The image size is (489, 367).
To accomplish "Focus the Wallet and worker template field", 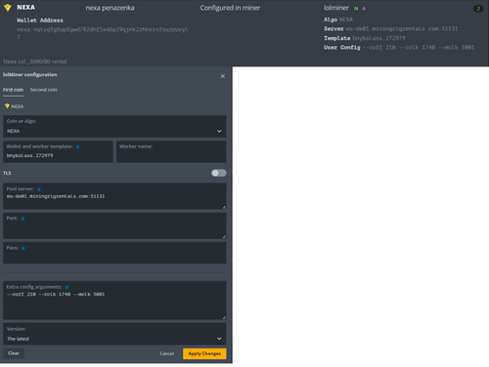I will pyautogui.click(x=58, y=151).
